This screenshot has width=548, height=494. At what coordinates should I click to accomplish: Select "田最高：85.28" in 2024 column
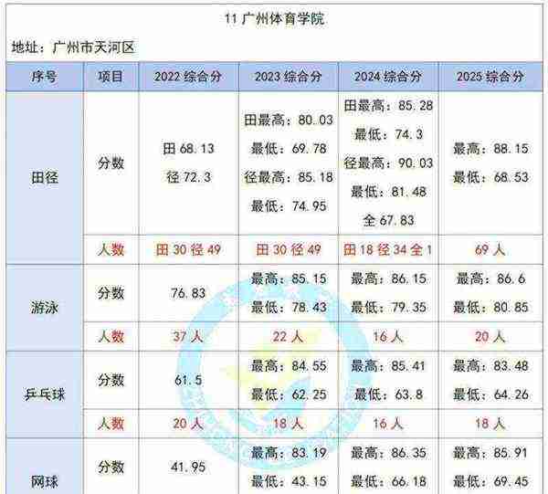click(388, 106)
